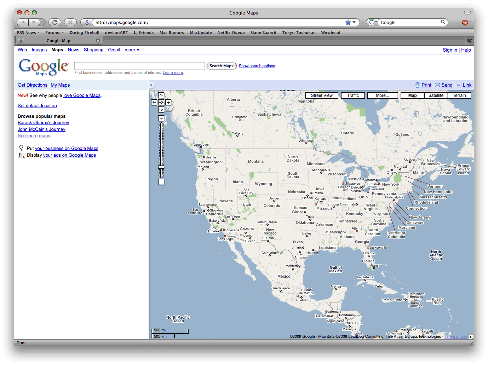Click the center map button between pan arrows

161,102
